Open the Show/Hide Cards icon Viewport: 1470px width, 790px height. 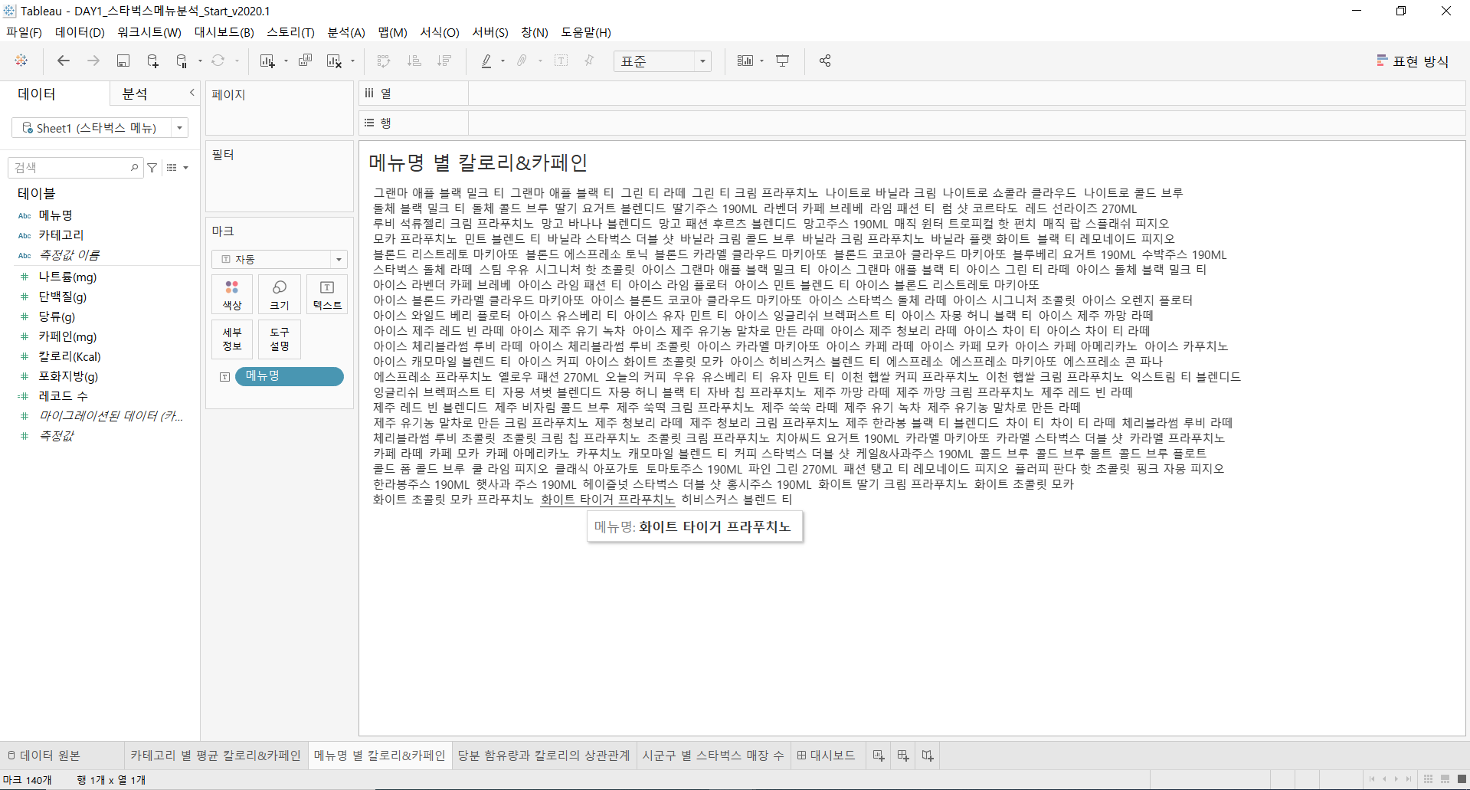coord(745,61)
